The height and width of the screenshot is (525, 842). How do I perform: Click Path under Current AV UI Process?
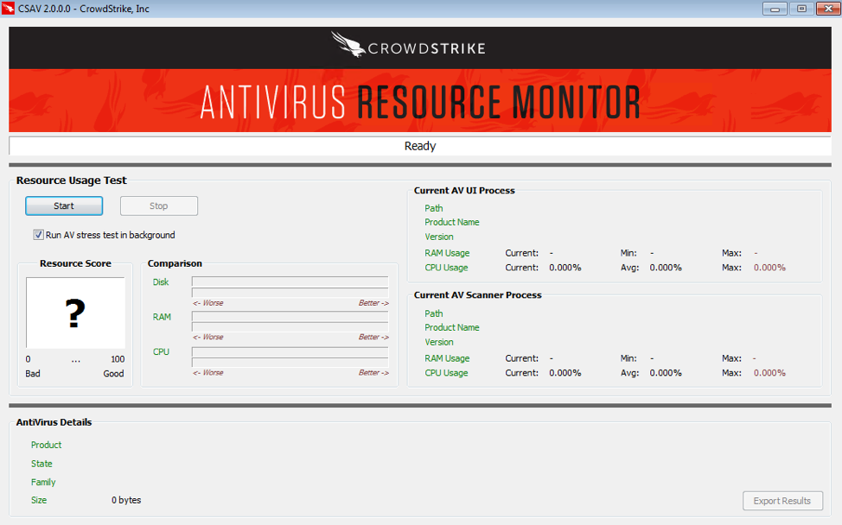(x=434, y=208)
